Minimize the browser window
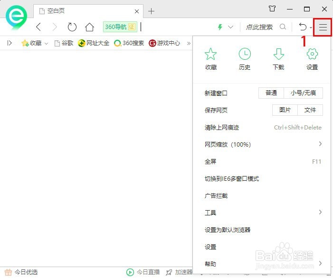333x278 pixels. coord(290,9)
